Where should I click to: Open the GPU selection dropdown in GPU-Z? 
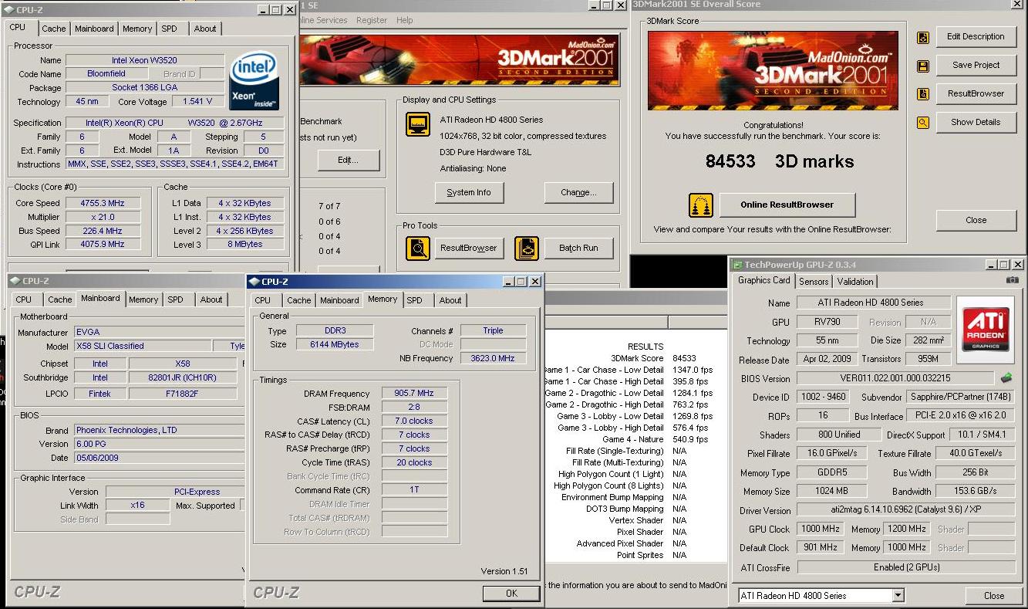pos(898,595)
